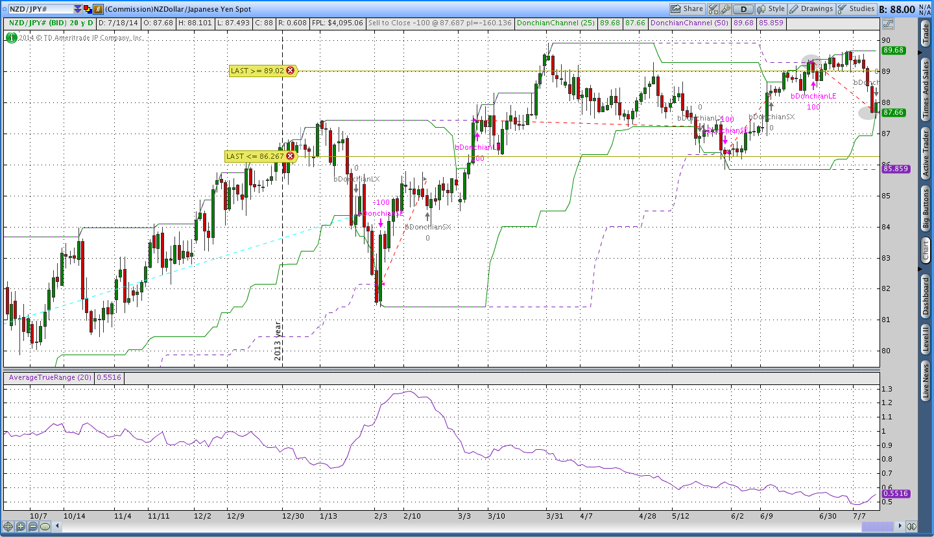Viewport: 934px width, 538px height.
Task: Click the Share button
Action: (x=687, y=9)
